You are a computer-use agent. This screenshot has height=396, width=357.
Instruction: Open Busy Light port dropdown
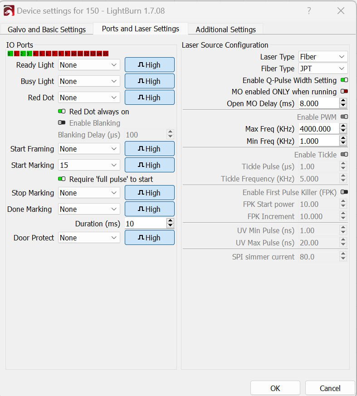pyautogui.click(x=89, y=81)
